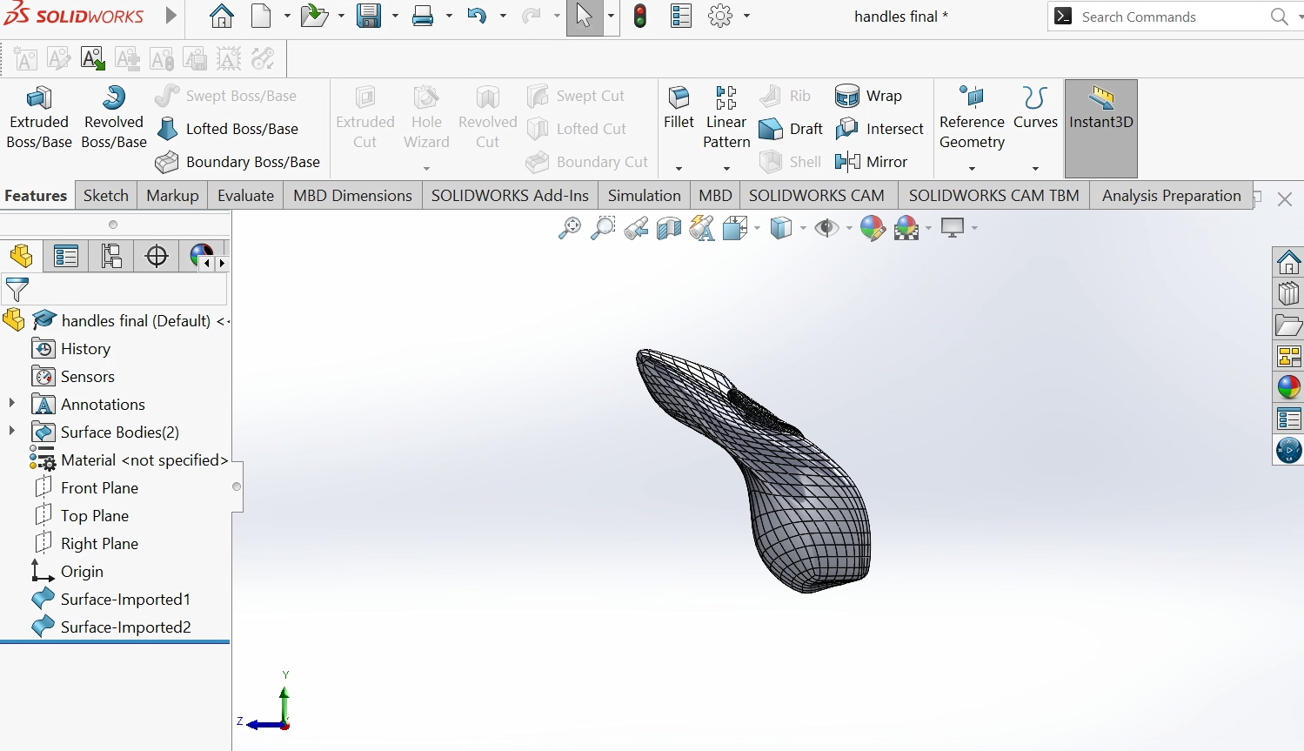Select the Draft feature
Image resolution: width=1304 pixels, height=751 pixels.
(x=791, y=129)
